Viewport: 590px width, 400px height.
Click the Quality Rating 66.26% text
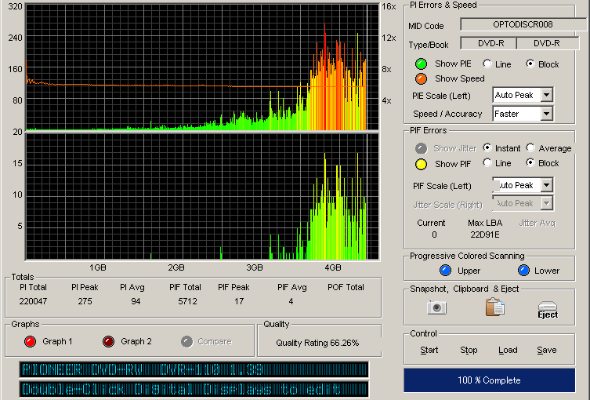click(x=317, y=343)
